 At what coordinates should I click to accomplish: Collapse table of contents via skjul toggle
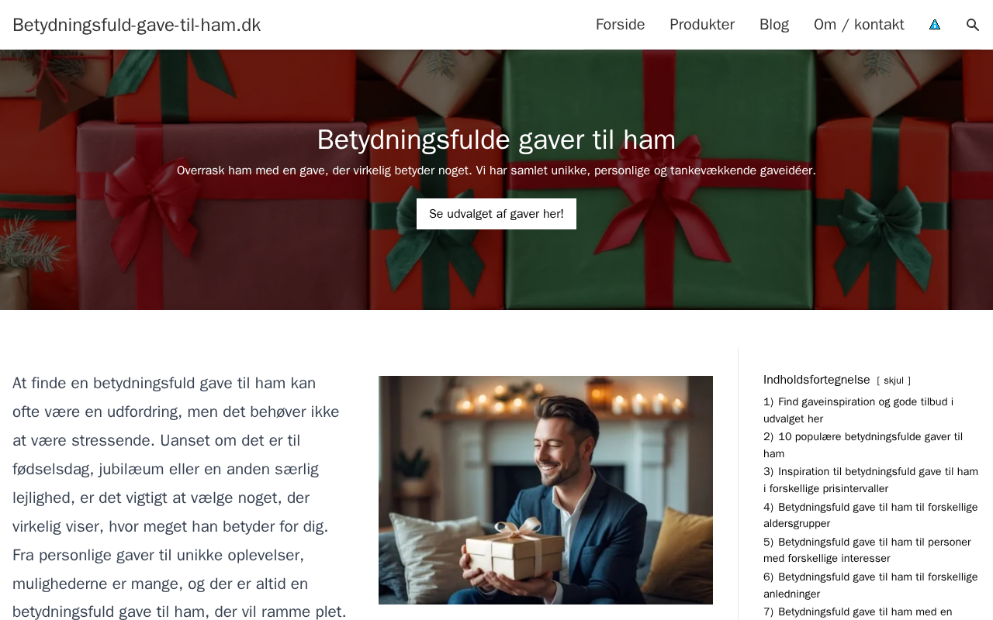894,381
